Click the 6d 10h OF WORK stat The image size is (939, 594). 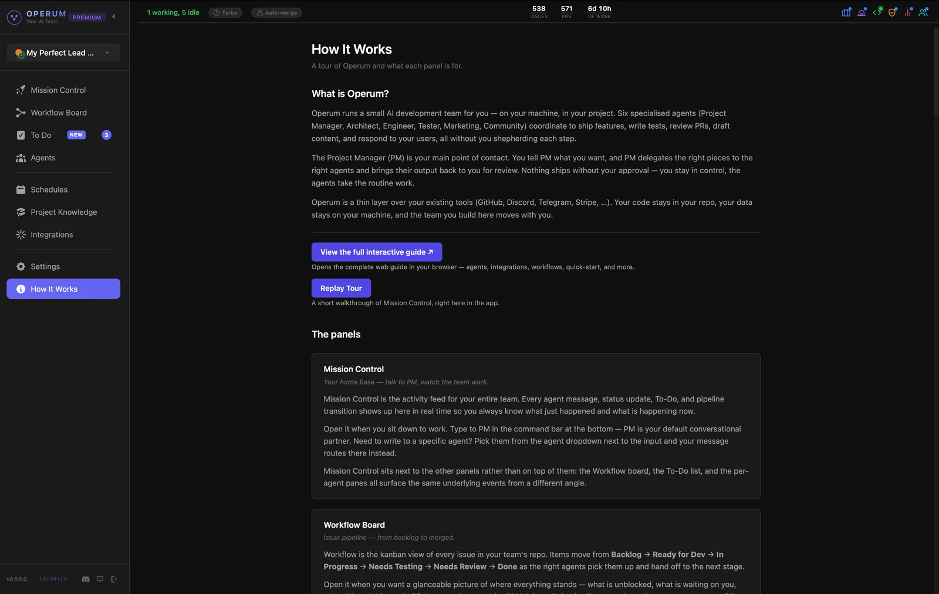(599, 12)
